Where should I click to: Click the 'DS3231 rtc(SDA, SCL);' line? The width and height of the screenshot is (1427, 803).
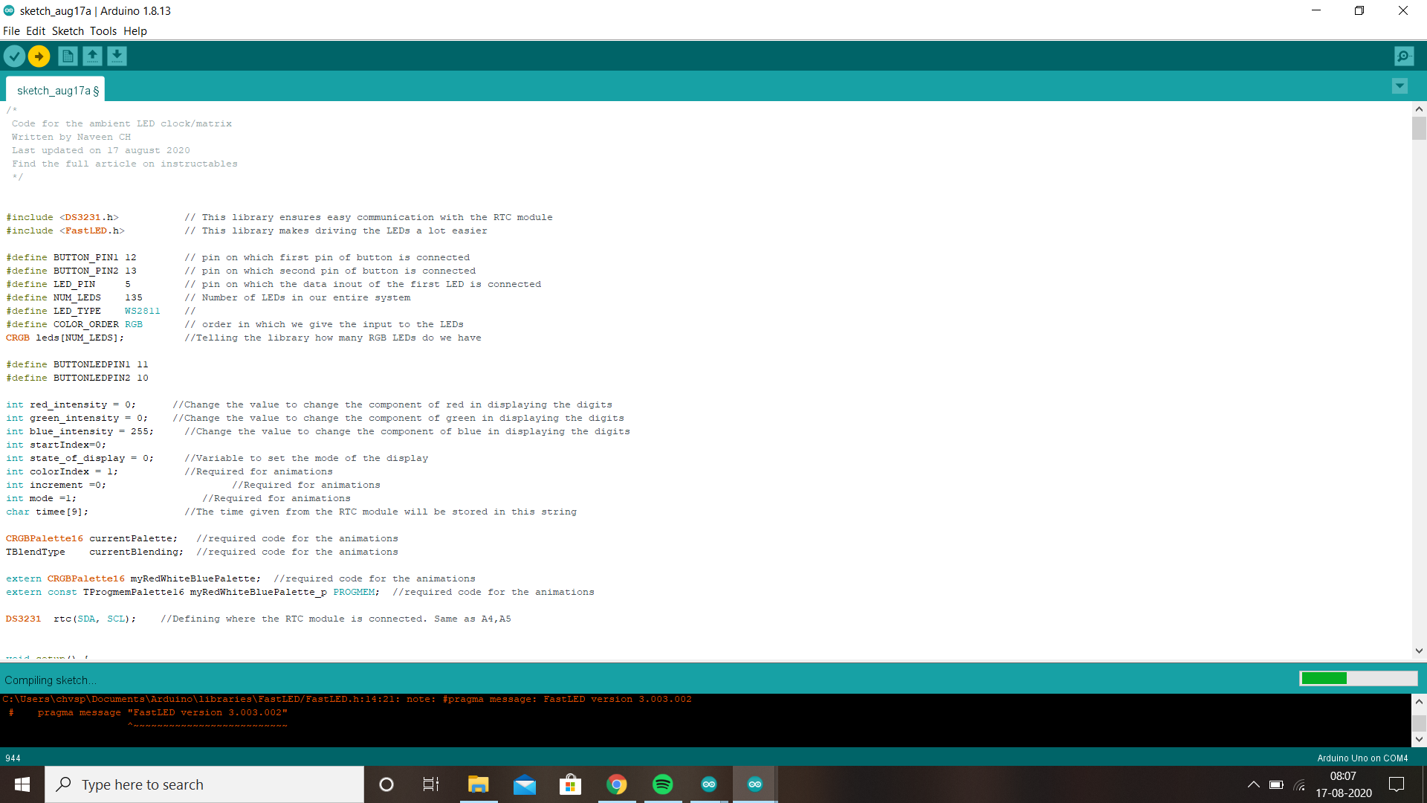[x=71, y=619]
